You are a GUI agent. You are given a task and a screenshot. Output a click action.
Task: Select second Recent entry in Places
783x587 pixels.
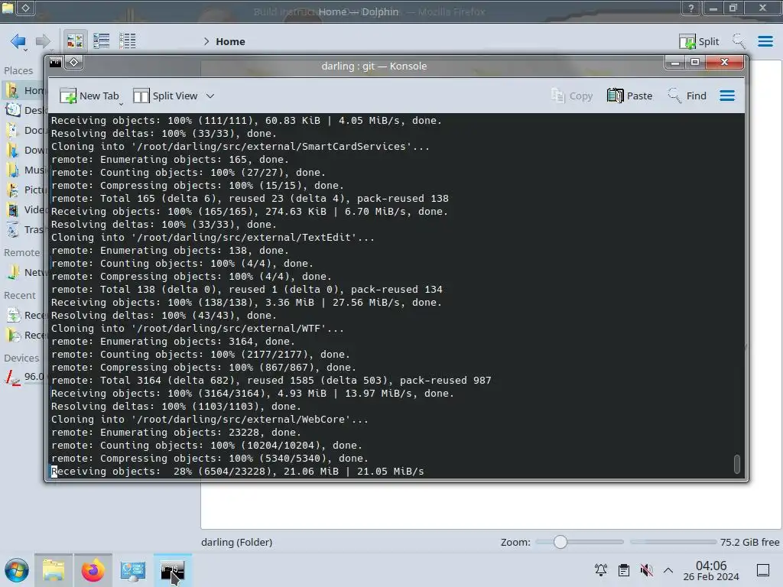23,336
